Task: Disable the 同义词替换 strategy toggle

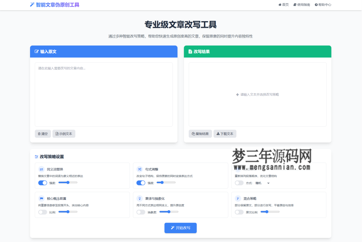Action: click(42, 183)
